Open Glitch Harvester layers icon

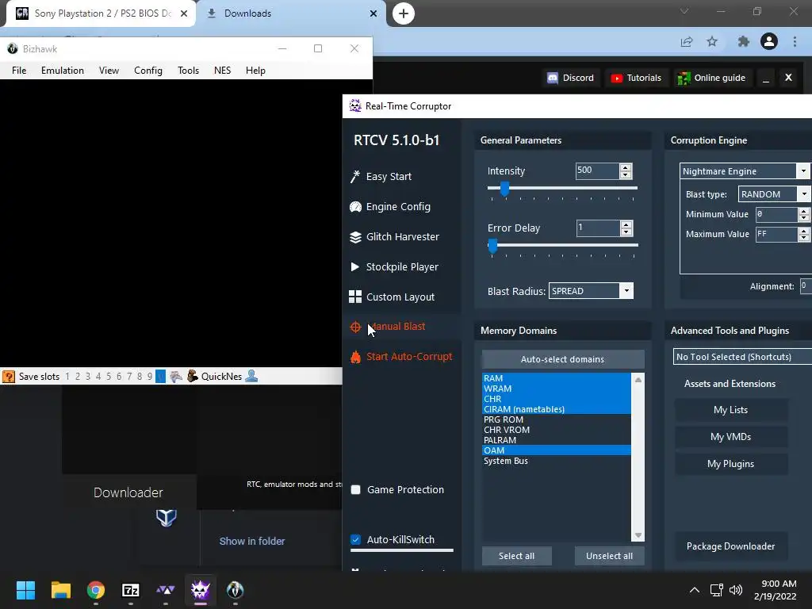click(x=355, y=236)
